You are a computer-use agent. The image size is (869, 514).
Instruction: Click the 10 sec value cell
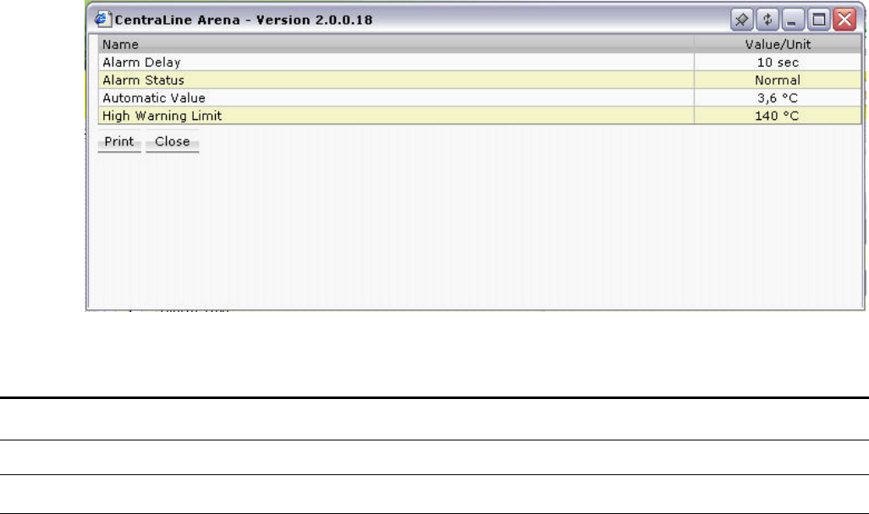(778, 62)
